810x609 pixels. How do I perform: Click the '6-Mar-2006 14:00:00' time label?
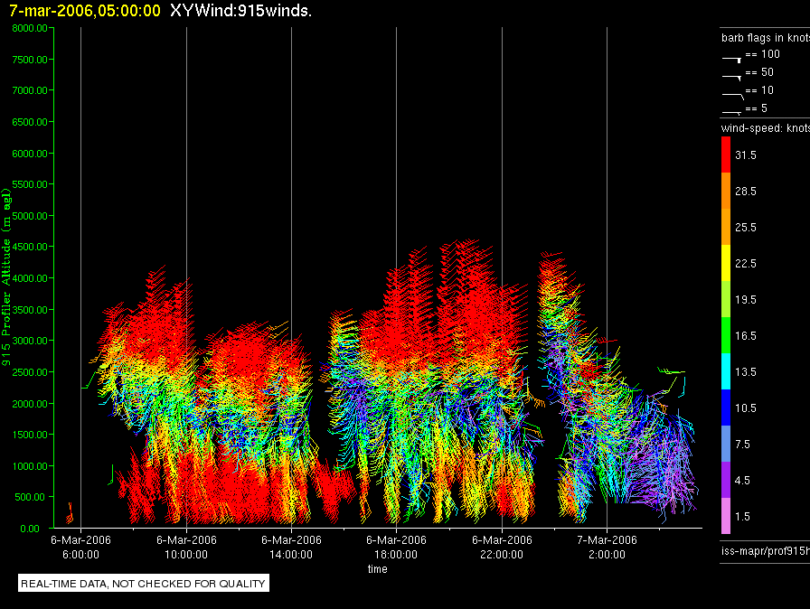coord(291,547)
